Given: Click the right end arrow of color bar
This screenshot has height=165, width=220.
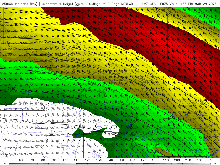Looking at the screenshot, I should coord(213,164).
